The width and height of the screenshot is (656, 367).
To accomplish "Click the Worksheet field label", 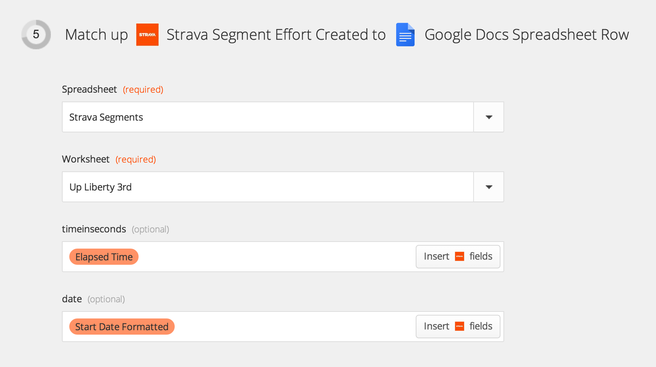I will 86,159.
